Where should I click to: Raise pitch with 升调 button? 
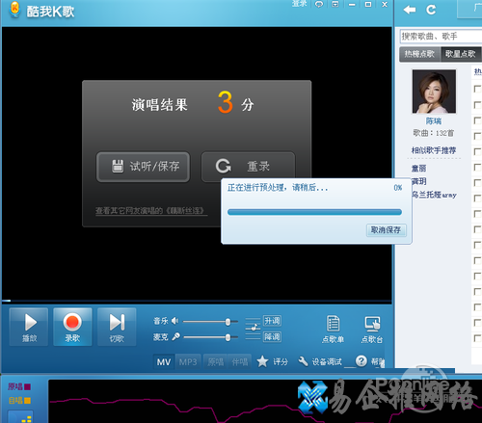point(272,321)
